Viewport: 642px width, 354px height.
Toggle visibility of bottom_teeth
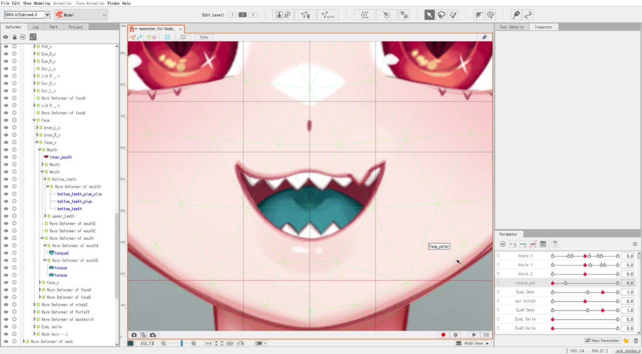6,209
